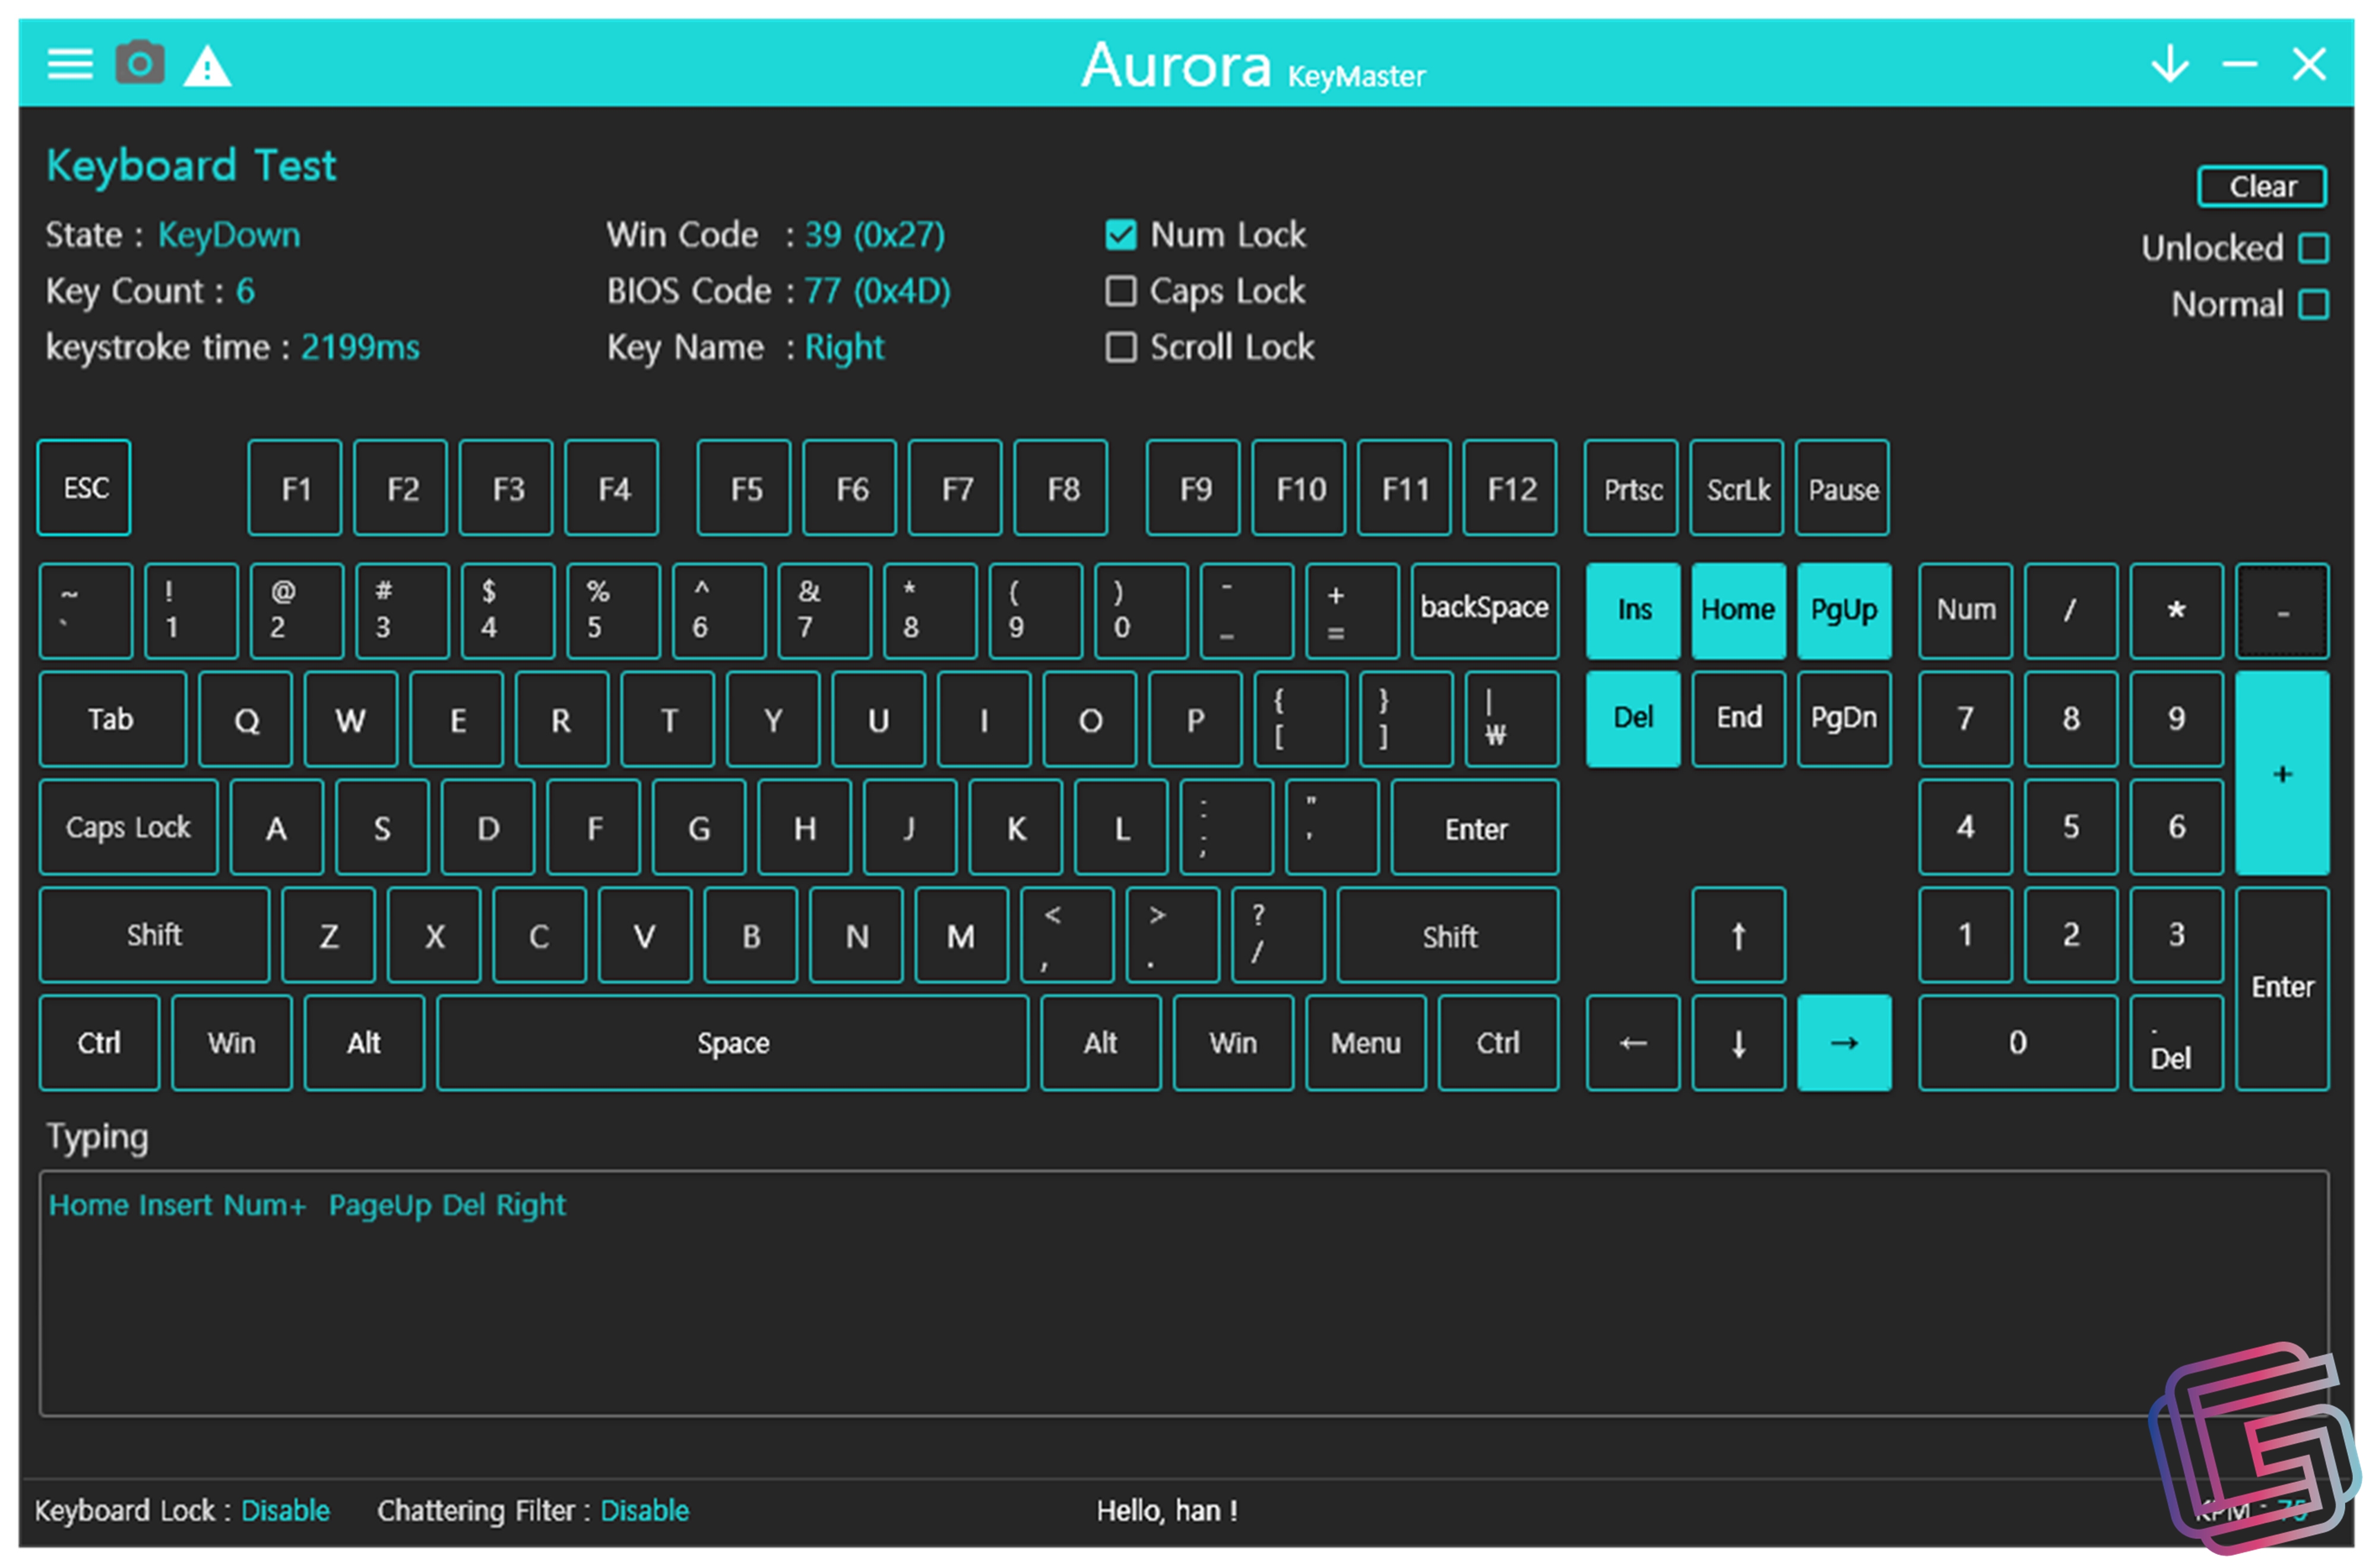Image resolution: width=2375 pixels, height=1568 pixels.
Task: Click the keystroke time value 2199ms
Action: [x=361, y=347]
